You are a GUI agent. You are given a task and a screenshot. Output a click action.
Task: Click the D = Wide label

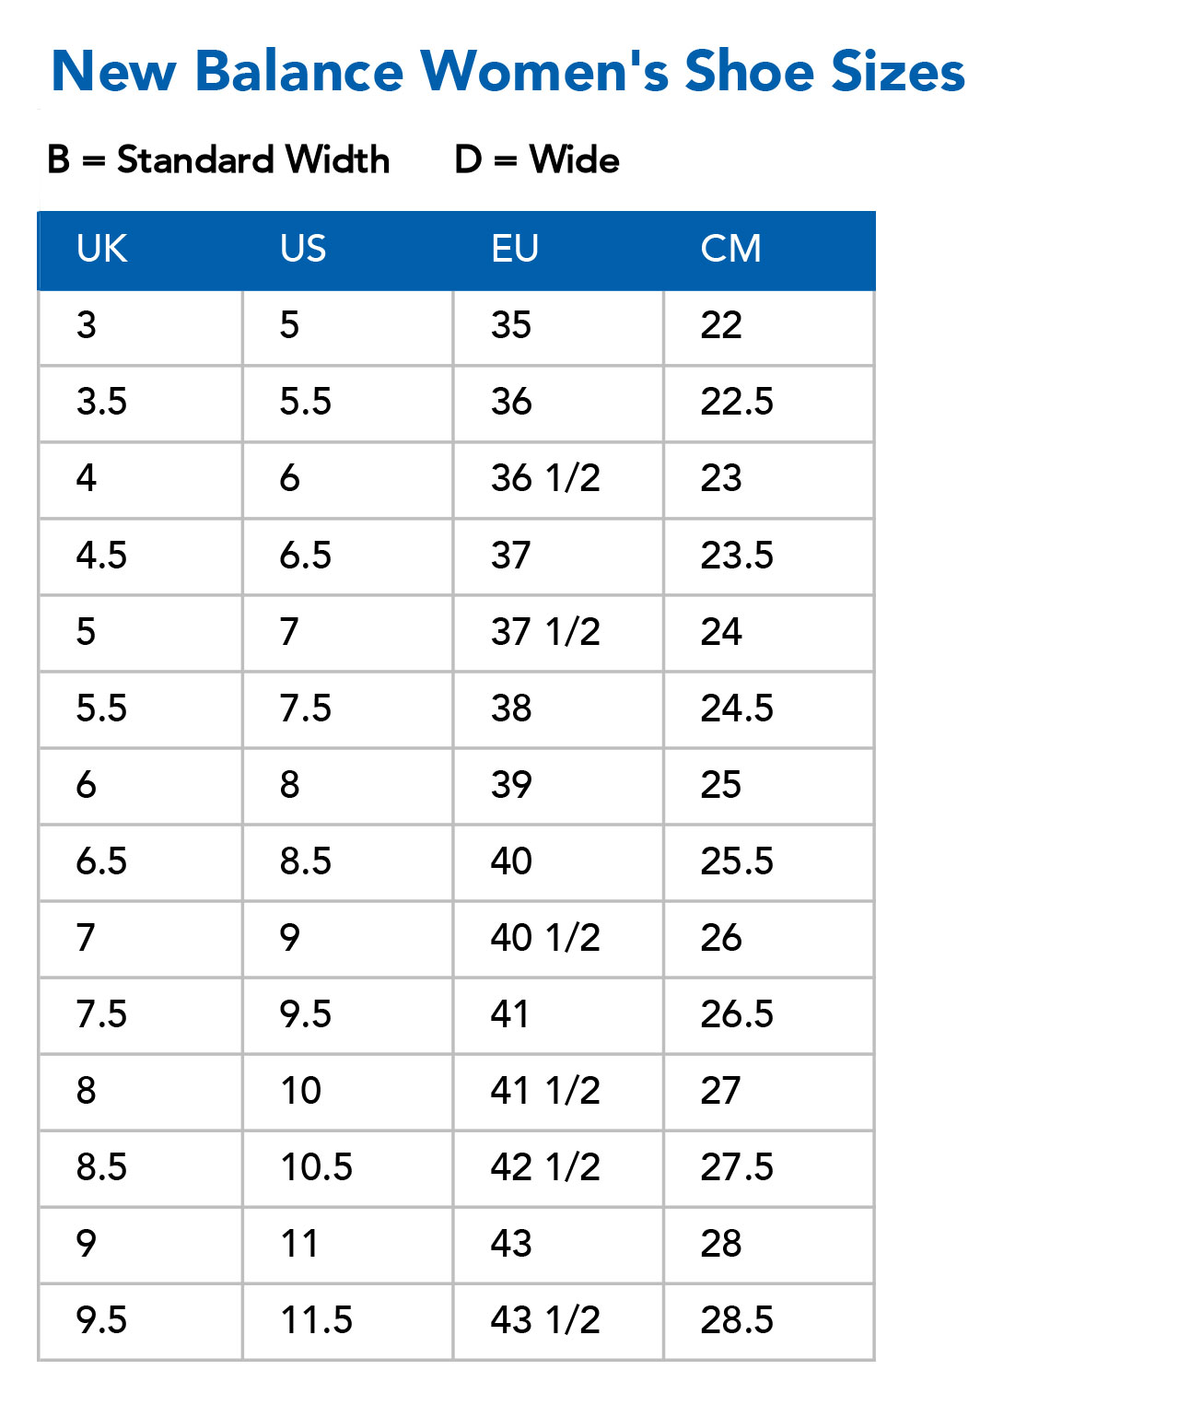537,160
